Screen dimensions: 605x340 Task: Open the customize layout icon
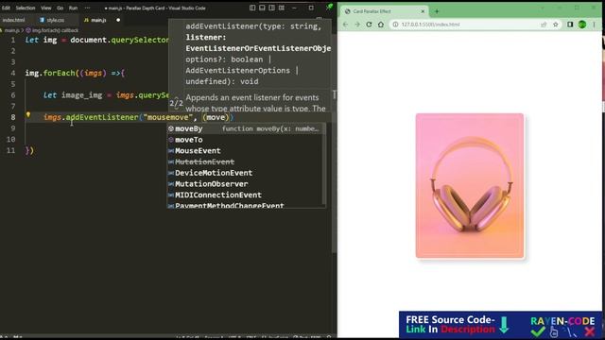pyautogui.click(x=282, y=8)
